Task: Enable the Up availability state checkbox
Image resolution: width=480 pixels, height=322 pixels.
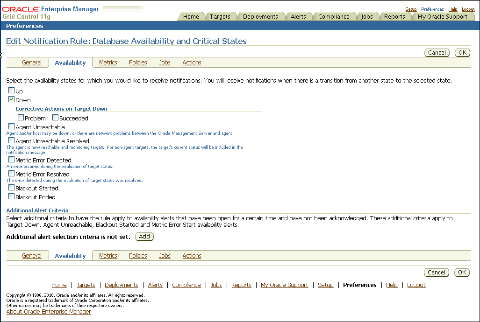Action: 12,91
